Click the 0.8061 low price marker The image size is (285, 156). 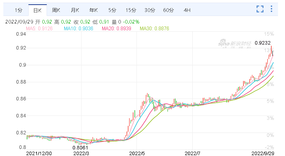pyautogui.click(x=80, y=148)
